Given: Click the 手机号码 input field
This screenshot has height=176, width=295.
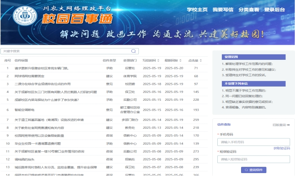Looking at the screenshot, I should 253,142.
